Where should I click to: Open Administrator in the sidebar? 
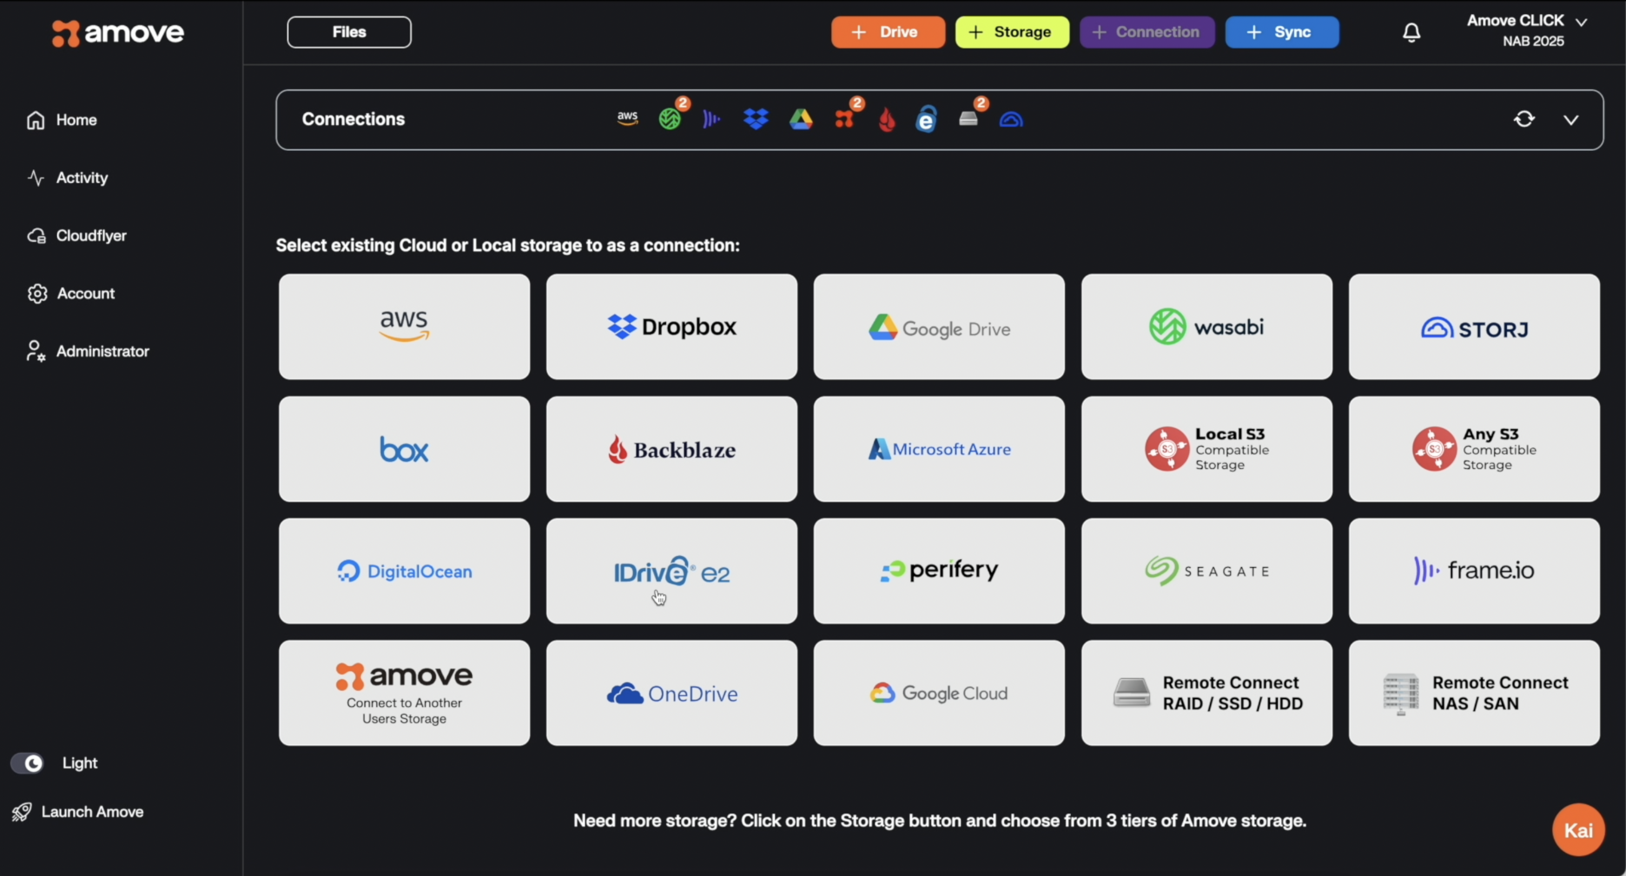pos(88,351)
